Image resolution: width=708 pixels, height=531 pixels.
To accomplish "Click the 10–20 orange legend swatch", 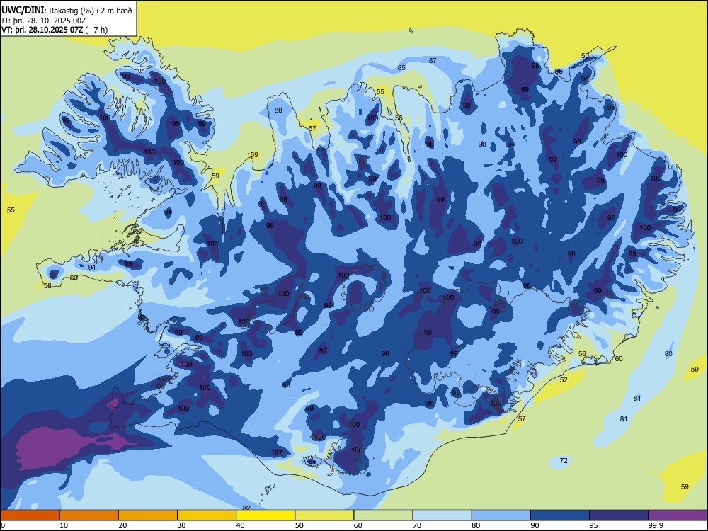I will coord(89,515).
